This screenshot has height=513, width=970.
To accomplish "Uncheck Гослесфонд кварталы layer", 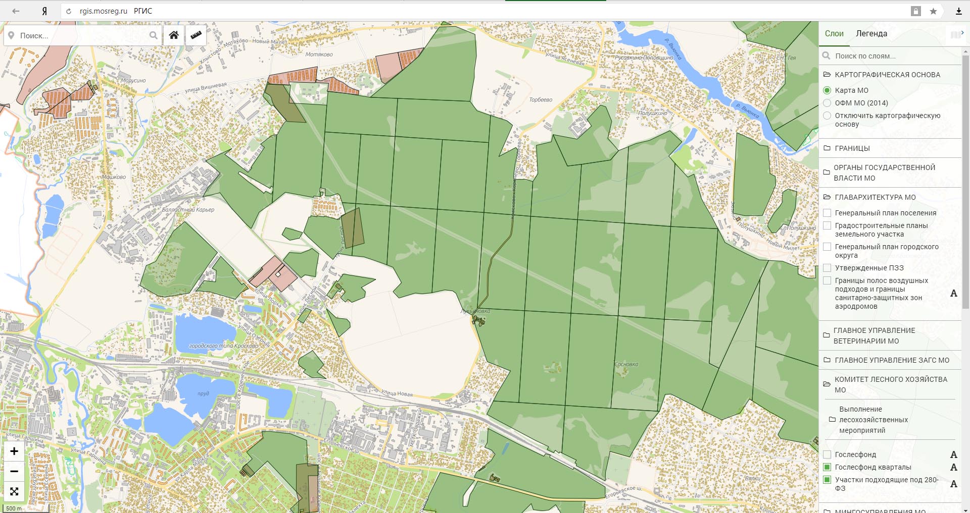I will (x=827, y=467).
